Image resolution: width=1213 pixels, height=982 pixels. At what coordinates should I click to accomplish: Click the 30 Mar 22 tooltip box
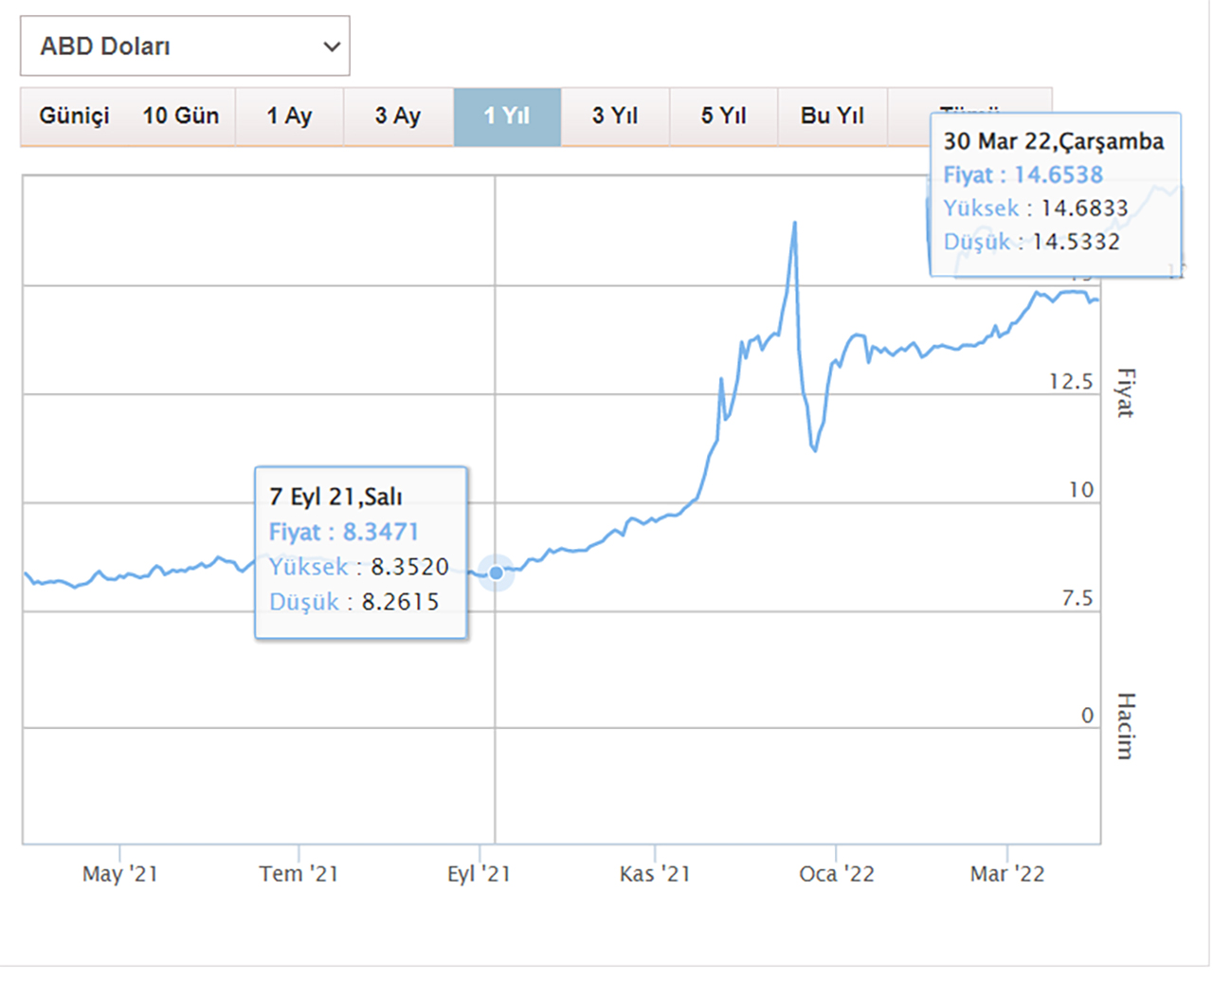tap(1055, 194)
